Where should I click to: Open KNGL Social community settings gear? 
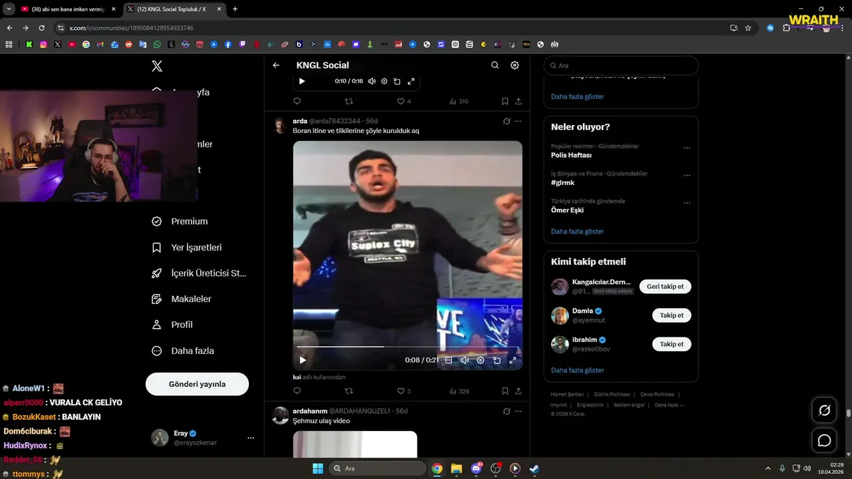515,65
